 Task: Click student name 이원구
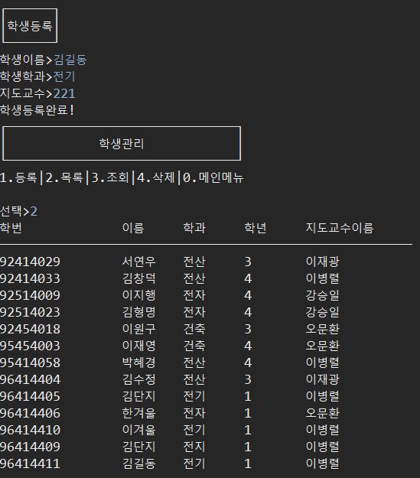tap(138, 329)
